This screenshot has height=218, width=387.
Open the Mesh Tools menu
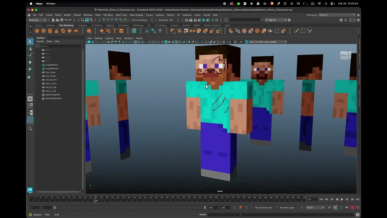coord(121,15)
